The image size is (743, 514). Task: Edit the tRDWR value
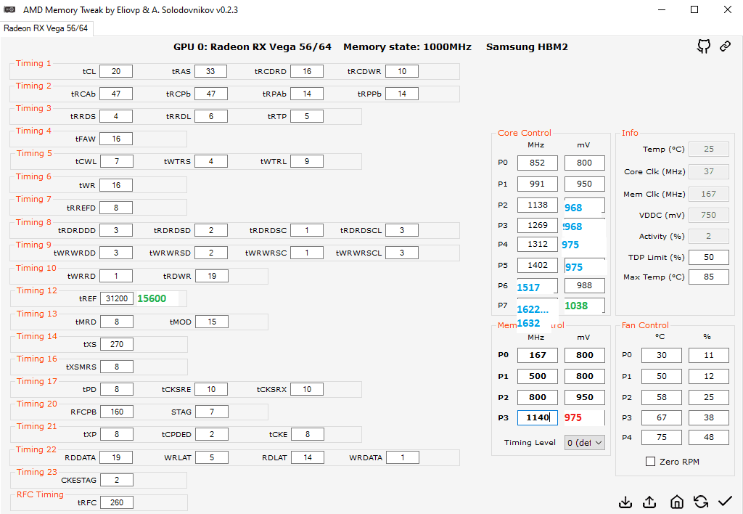[211, 276]
